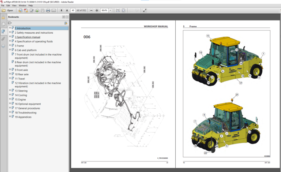Zoom out using the minus button
281x172 pixels.
(x=91, y=11)
